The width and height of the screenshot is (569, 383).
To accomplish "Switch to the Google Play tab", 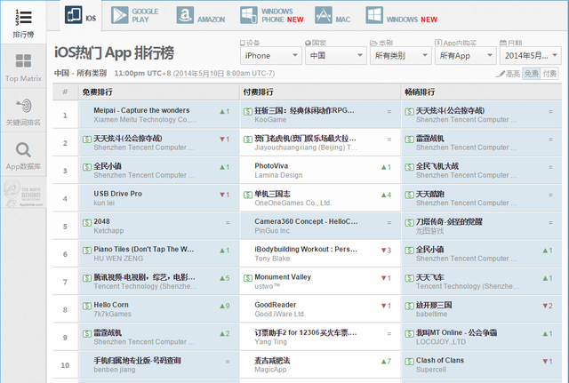I will (x=134, y=16).
